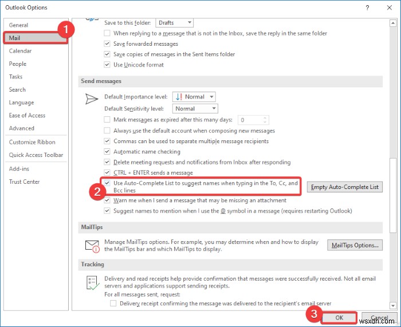Click the Help question mark icon
This screenshot has width=401, height=327.
click(x=367, y=7)
